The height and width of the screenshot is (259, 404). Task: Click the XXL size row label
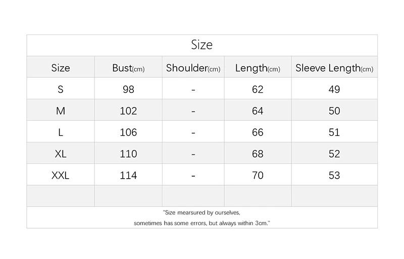(61, 175)
